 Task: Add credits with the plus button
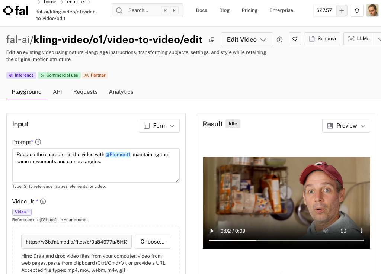(342, 10)
